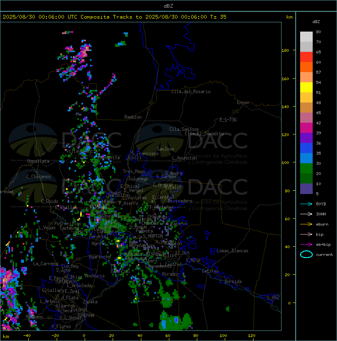Click the Clla.SanJose map label
This screenshot has height=341, width=337.
pyautogui.click(x=184, y=129)
